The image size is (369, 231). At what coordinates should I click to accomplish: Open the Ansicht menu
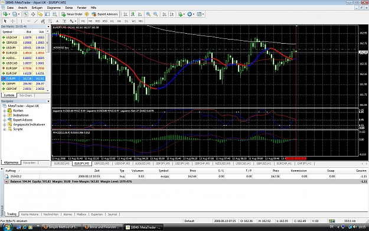pos(22,8)
